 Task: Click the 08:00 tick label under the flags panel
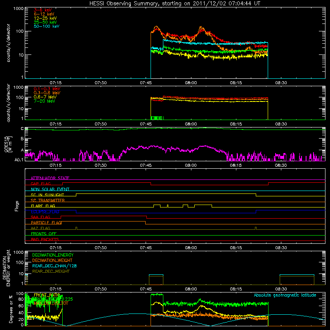(191, 248)
